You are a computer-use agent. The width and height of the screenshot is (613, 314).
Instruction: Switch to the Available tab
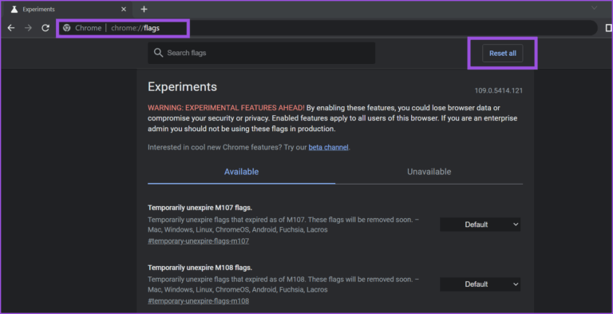tap(241, 172)
